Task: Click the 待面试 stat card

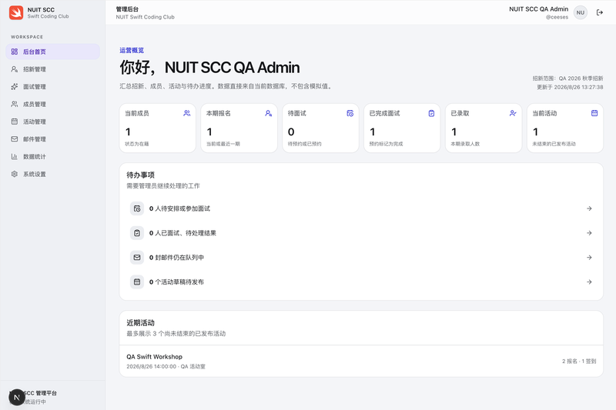Action: click(320, 128)
